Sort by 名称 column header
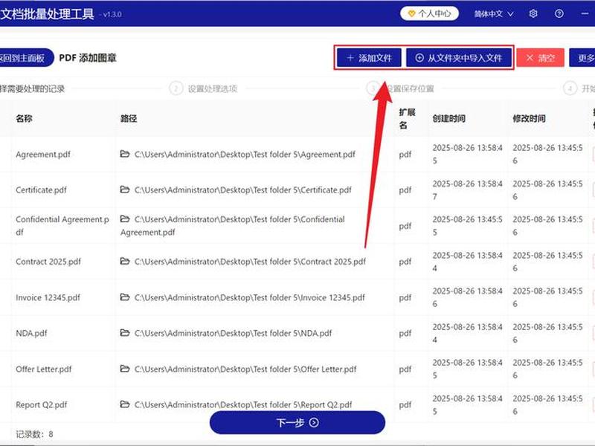Image resolution: width=595 pixels, height=446 pixels. [24, 119]
